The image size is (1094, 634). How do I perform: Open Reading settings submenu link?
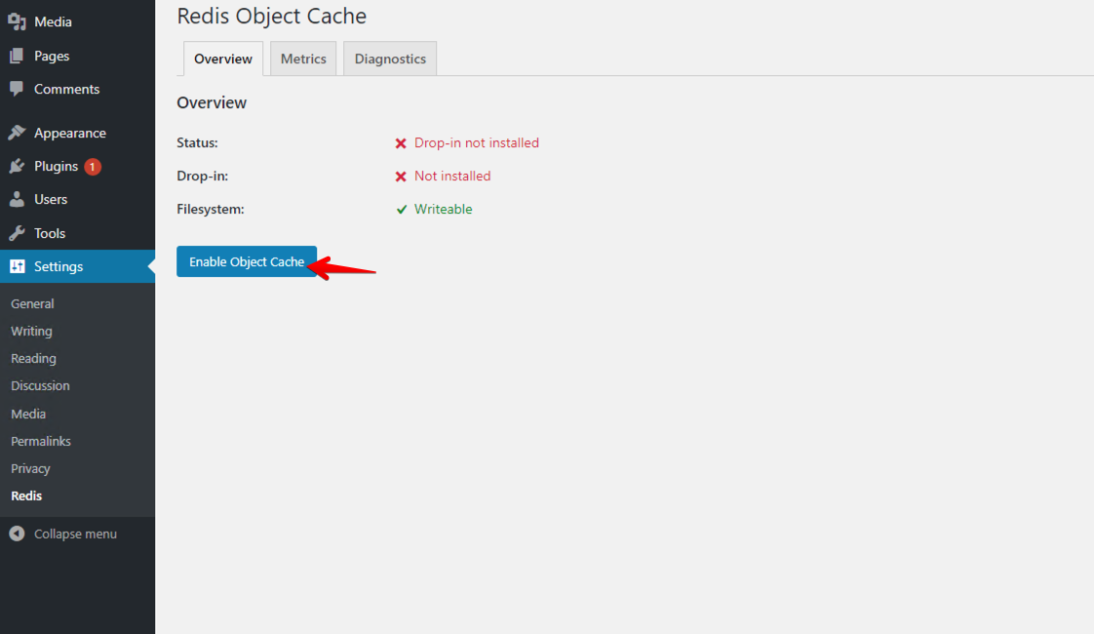pyautogui.click(x=33, y=358)
